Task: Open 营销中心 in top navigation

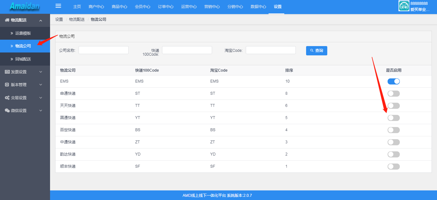Action: 212,7
